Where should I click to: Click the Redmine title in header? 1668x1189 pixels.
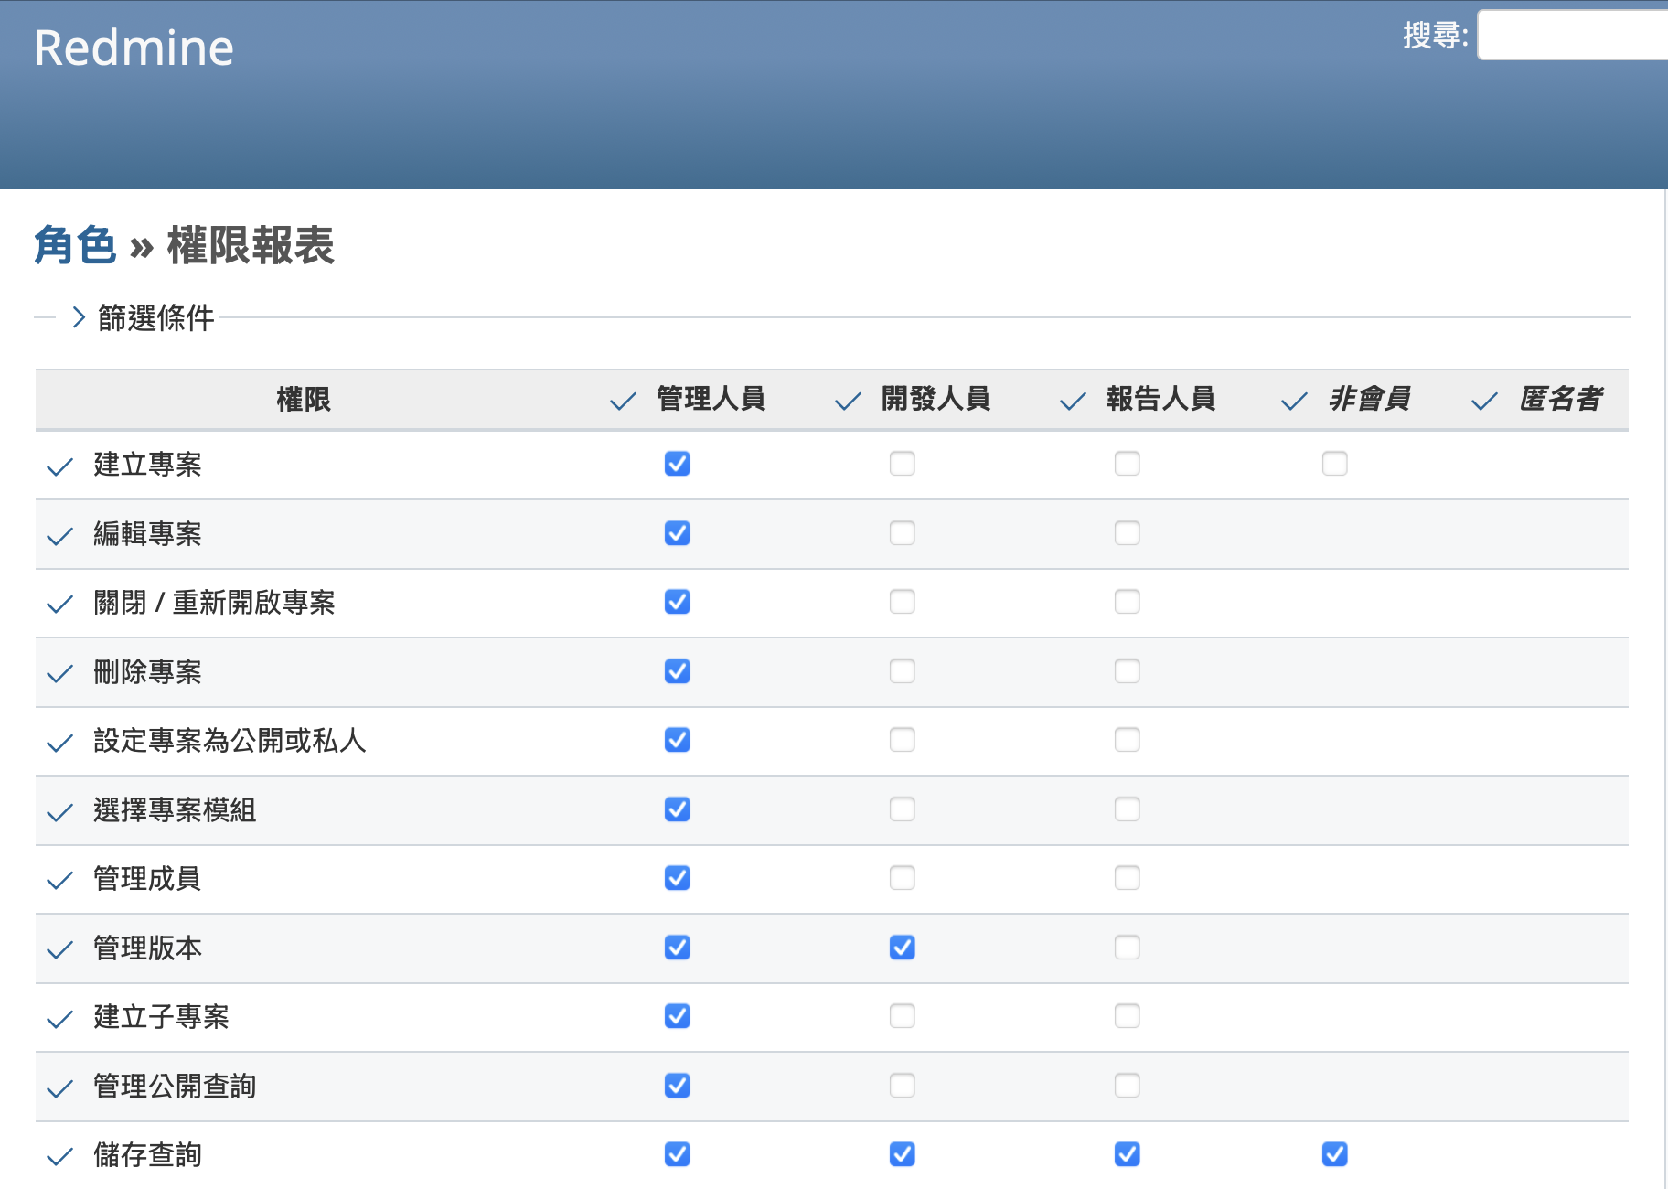(134, 48)
